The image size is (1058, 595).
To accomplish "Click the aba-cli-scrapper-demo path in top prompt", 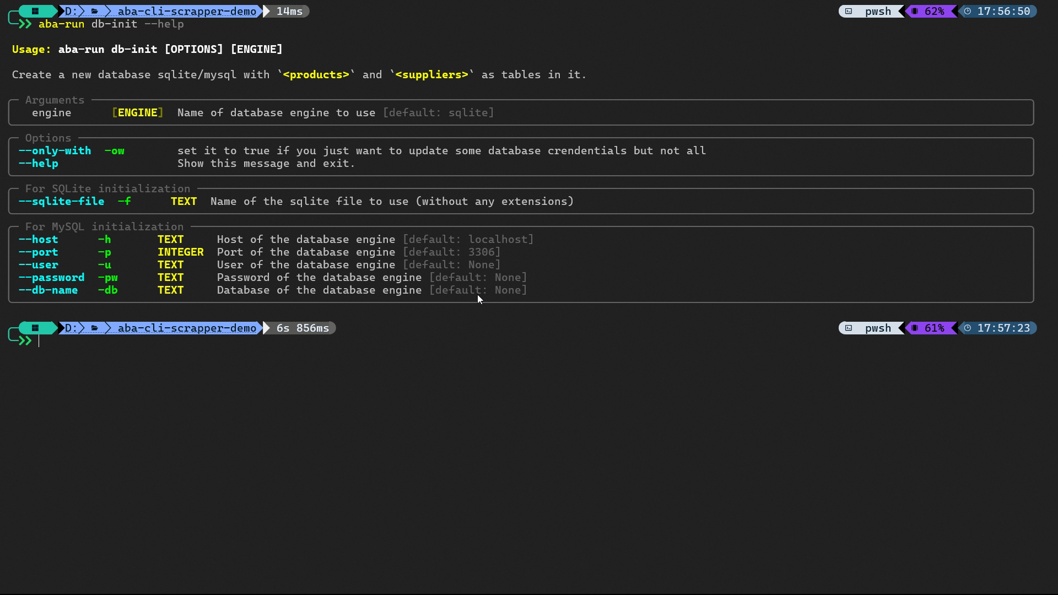I will [x=187, y=11].
